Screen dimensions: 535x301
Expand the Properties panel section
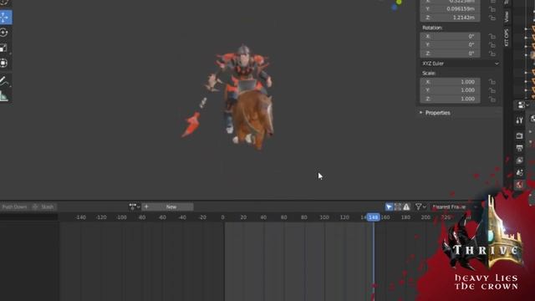(438, 113)
